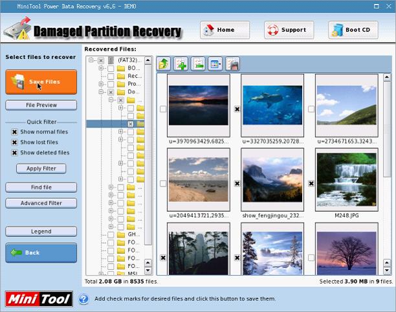Check the GH... folder checkbox
This screenshot has height=312, width=396.
111,235
